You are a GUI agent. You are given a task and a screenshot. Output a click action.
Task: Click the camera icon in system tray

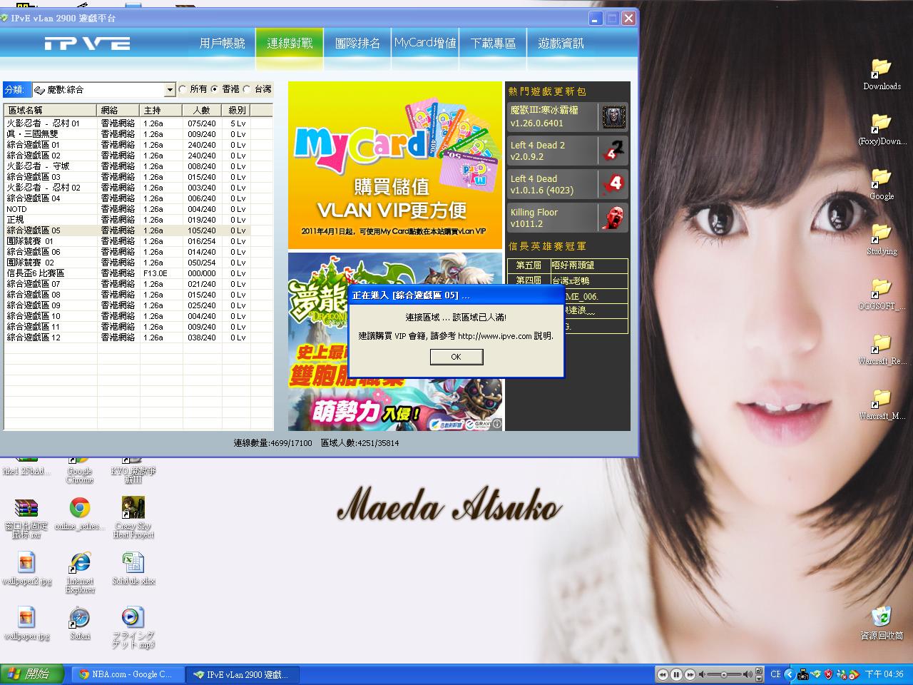[803, 674]
